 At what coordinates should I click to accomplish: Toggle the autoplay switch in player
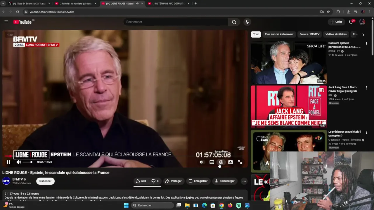[x=201, y=162]
